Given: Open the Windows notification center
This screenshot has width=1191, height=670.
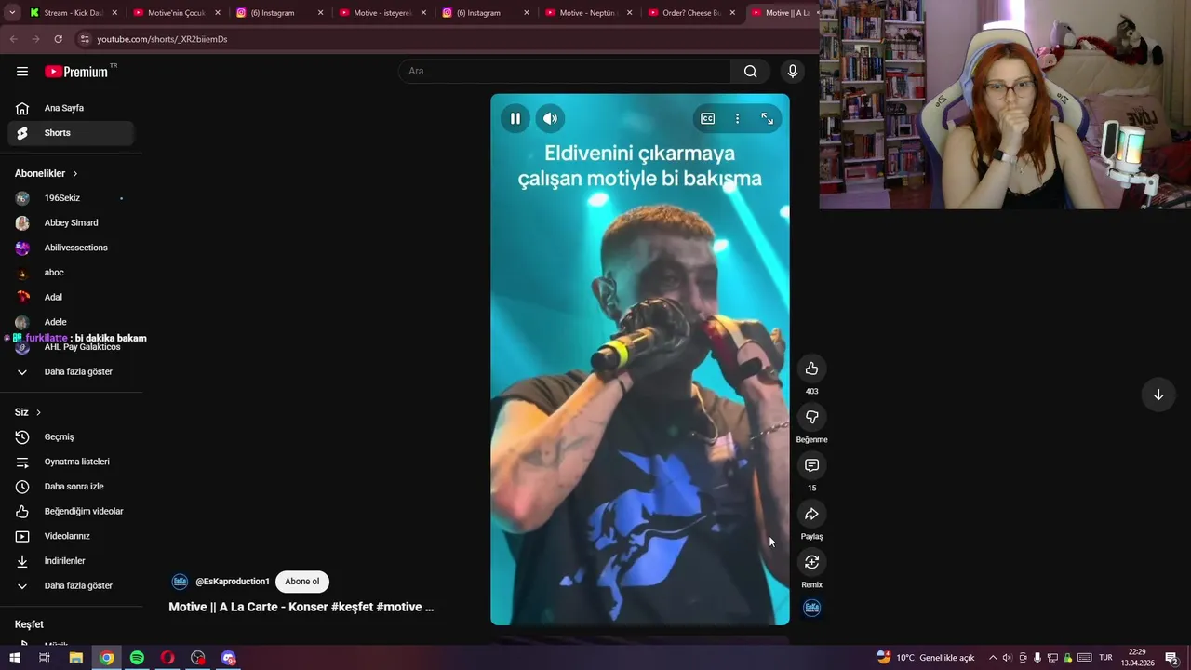Looking at the screenshot, I should pos(1171,658).
